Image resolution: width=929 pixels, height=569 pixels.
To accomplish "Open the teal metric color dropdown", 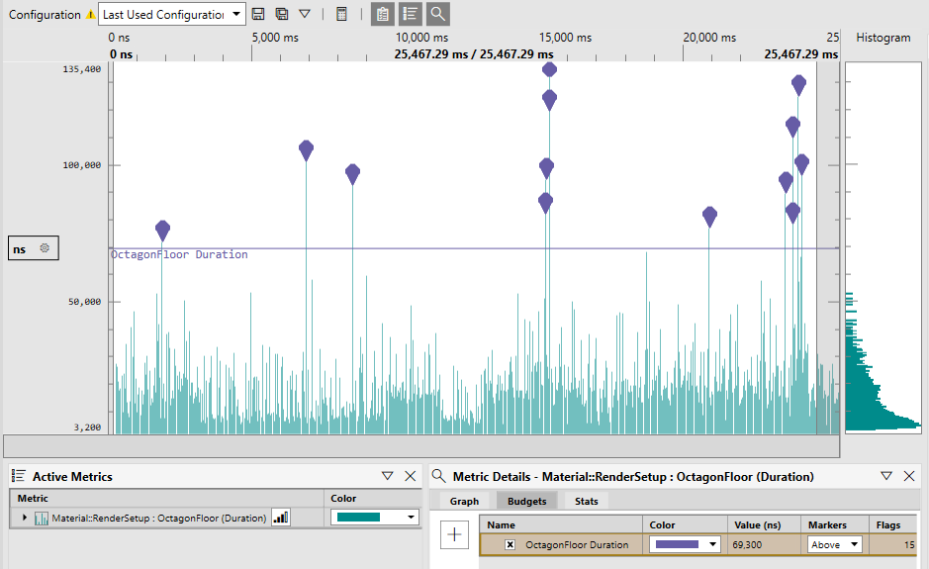I will tap(374, 518).
